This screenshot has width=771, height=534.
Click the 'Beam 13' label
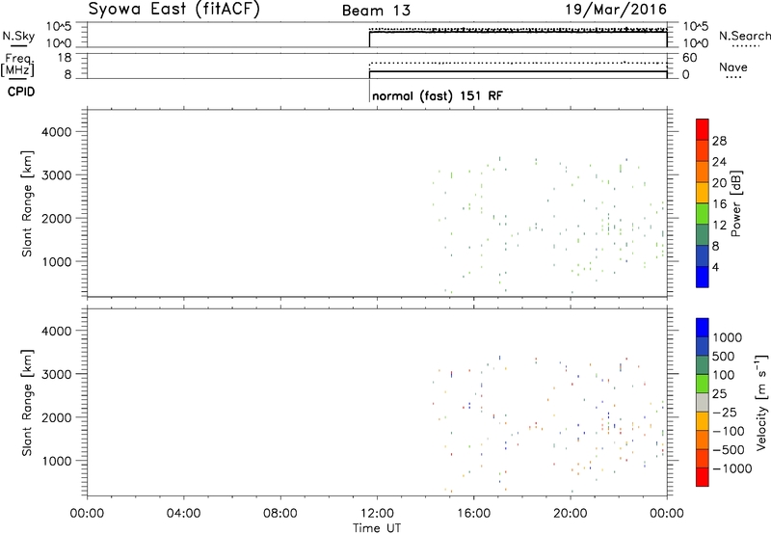376,11
